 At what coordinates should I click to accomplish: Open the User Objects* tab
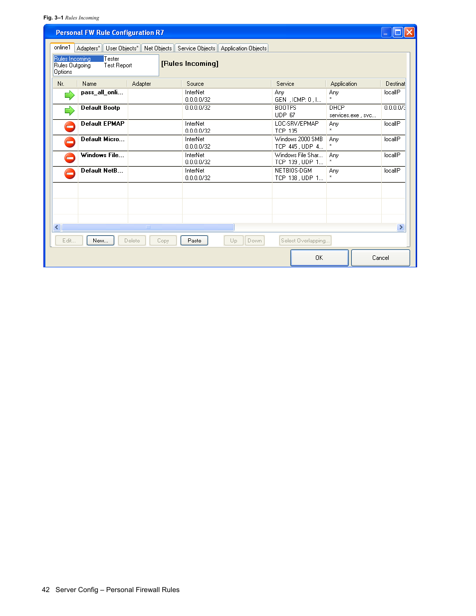point(122,48)
